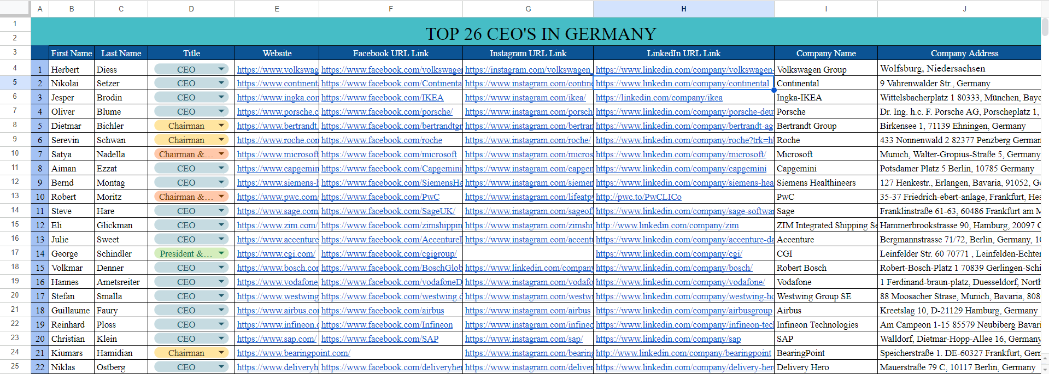This screenshot has width=1049, height=374.
Task: Select the BearingPoint company cell
Action: pos(826,353)
